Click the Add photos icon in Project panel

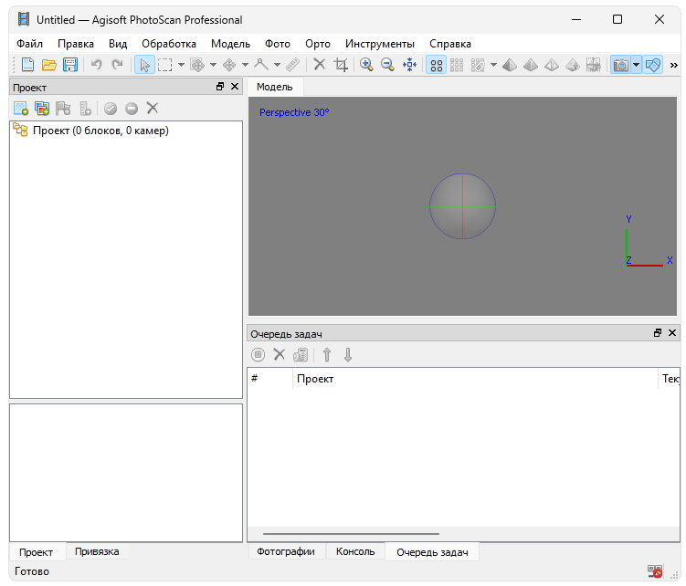(x=42, y=109)
